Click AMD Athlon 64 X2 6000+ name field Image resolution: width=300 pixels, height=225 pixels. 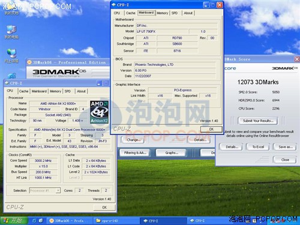[58, 103]
